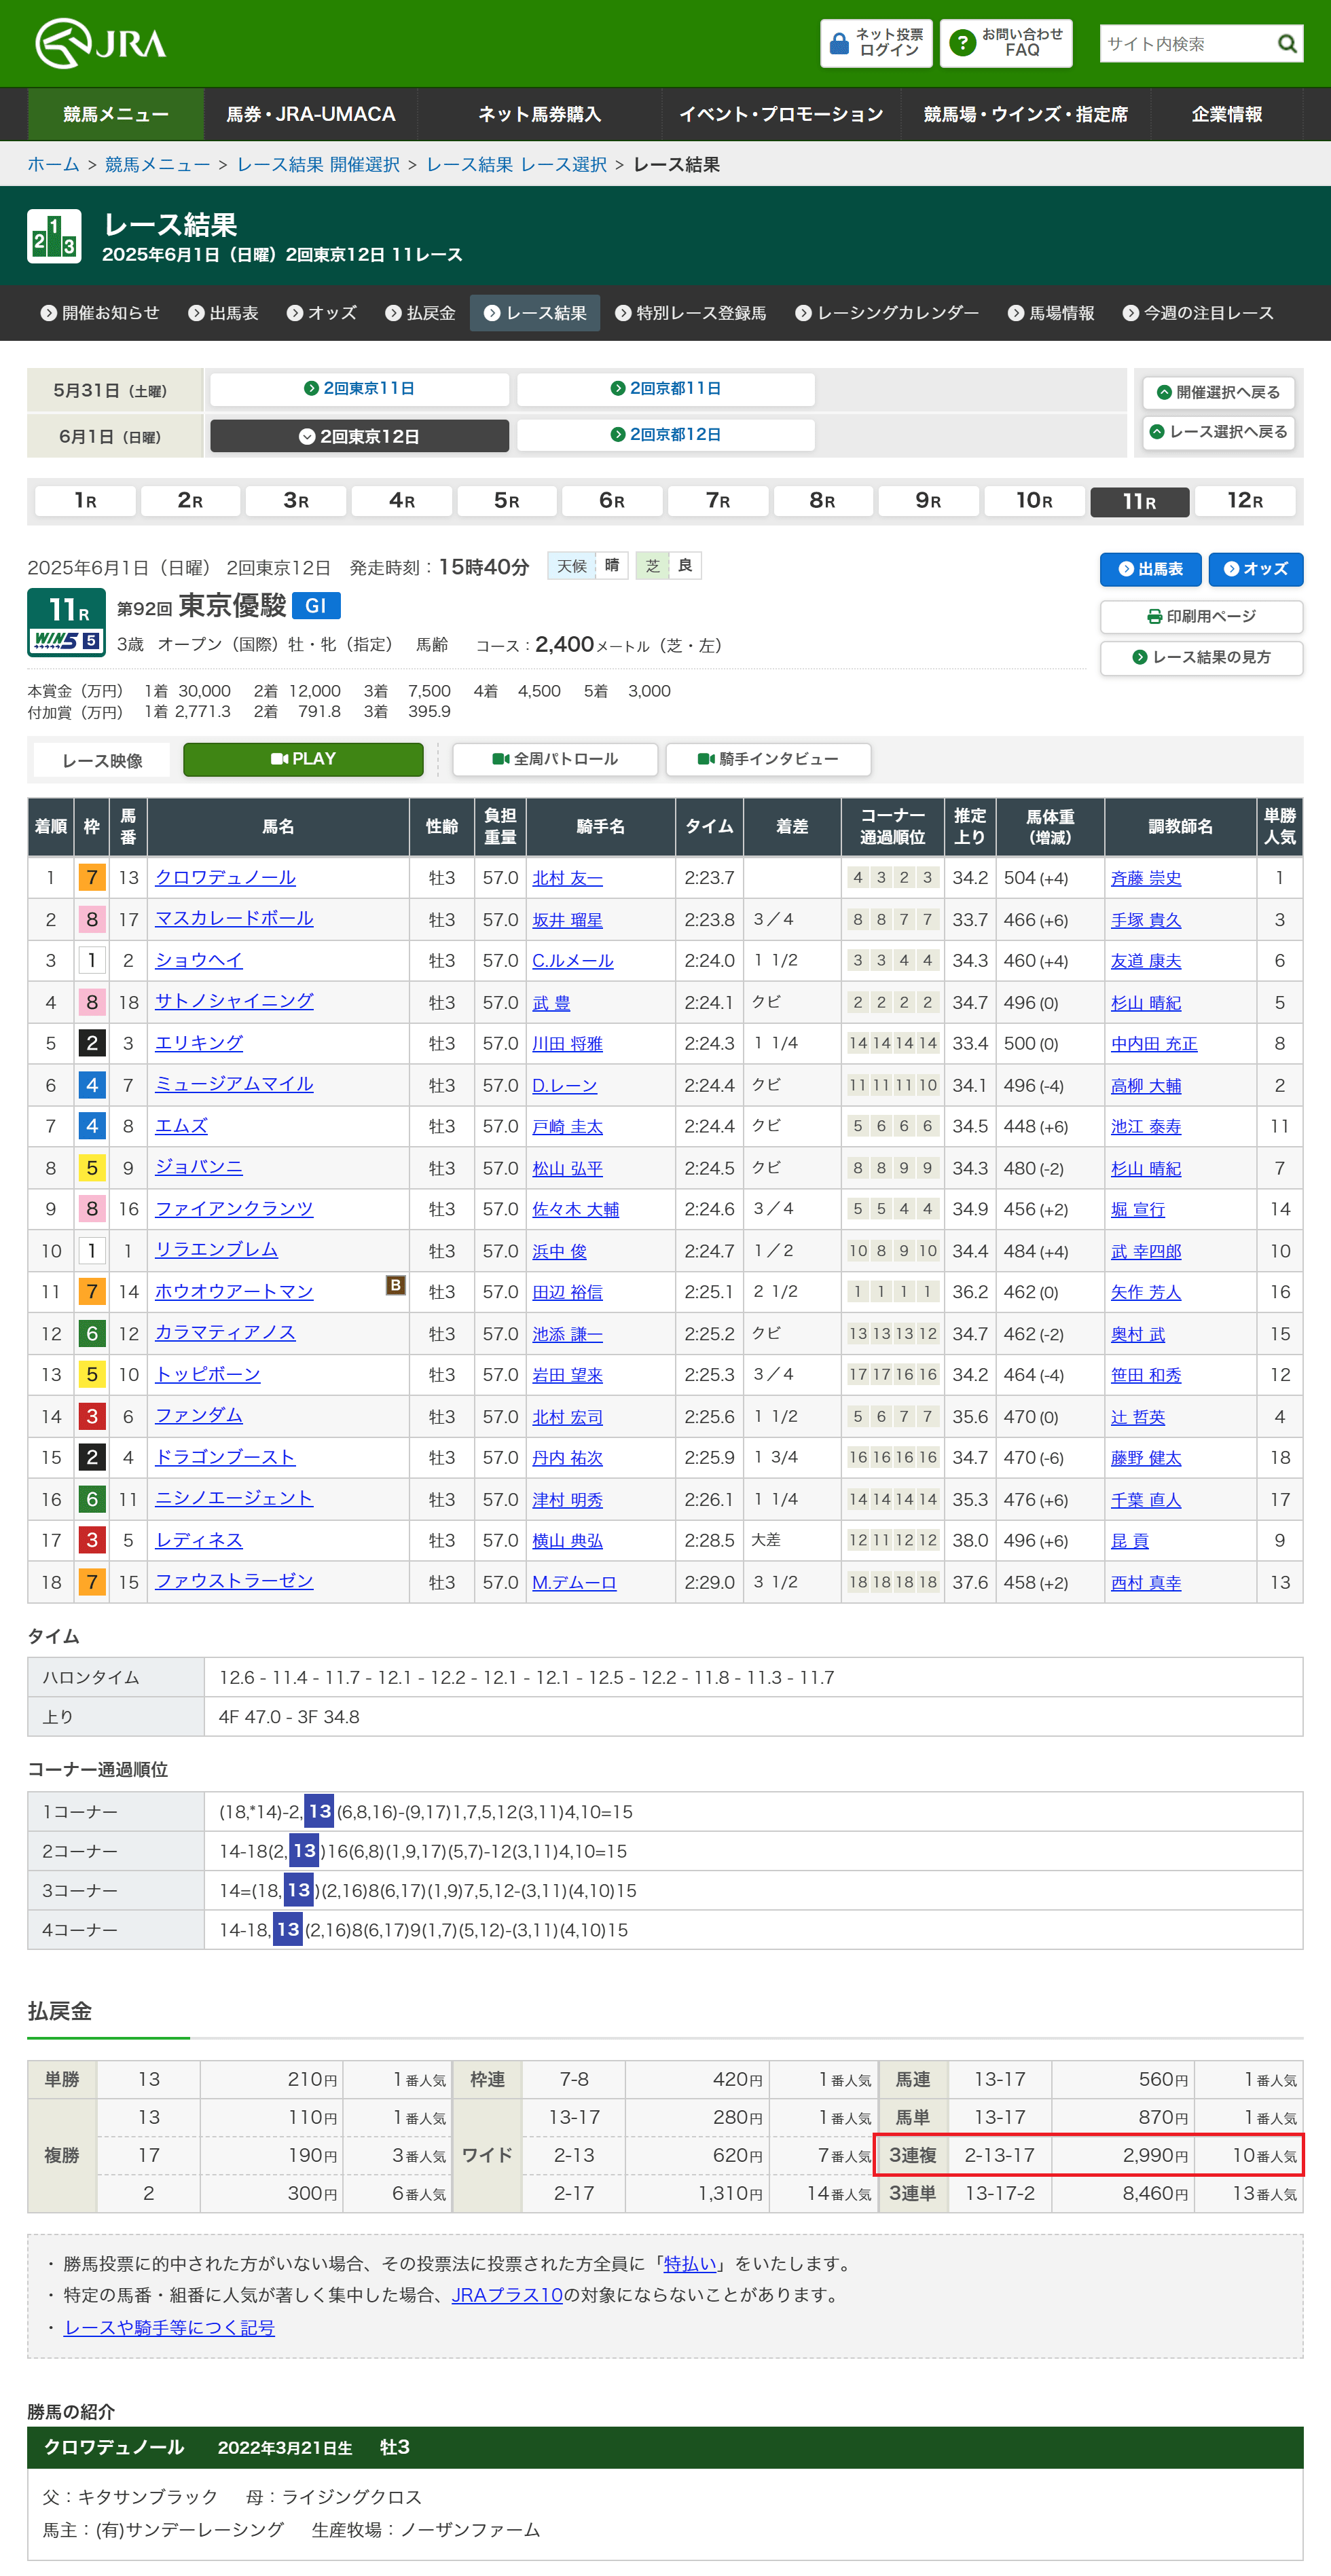Screen dimensions: 1331x2576
Task: Open 払戻金 sub-navigation item
Action: point(421,313)
